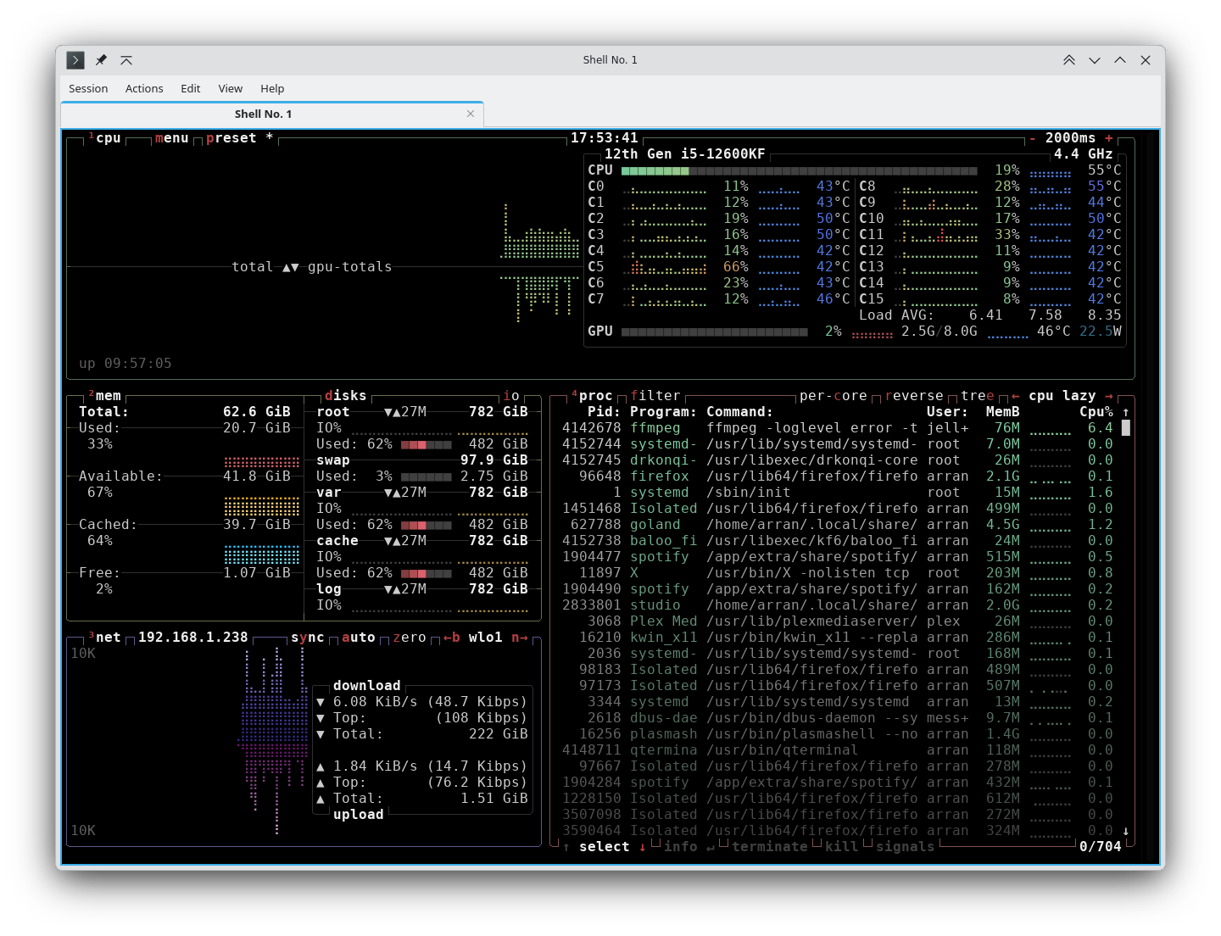Toggle reverse sort order
The height and width of the screenshot is (936, 1221).
914,396
